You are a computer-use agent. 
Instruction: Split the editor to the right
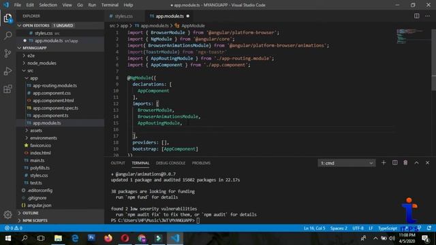416,16
